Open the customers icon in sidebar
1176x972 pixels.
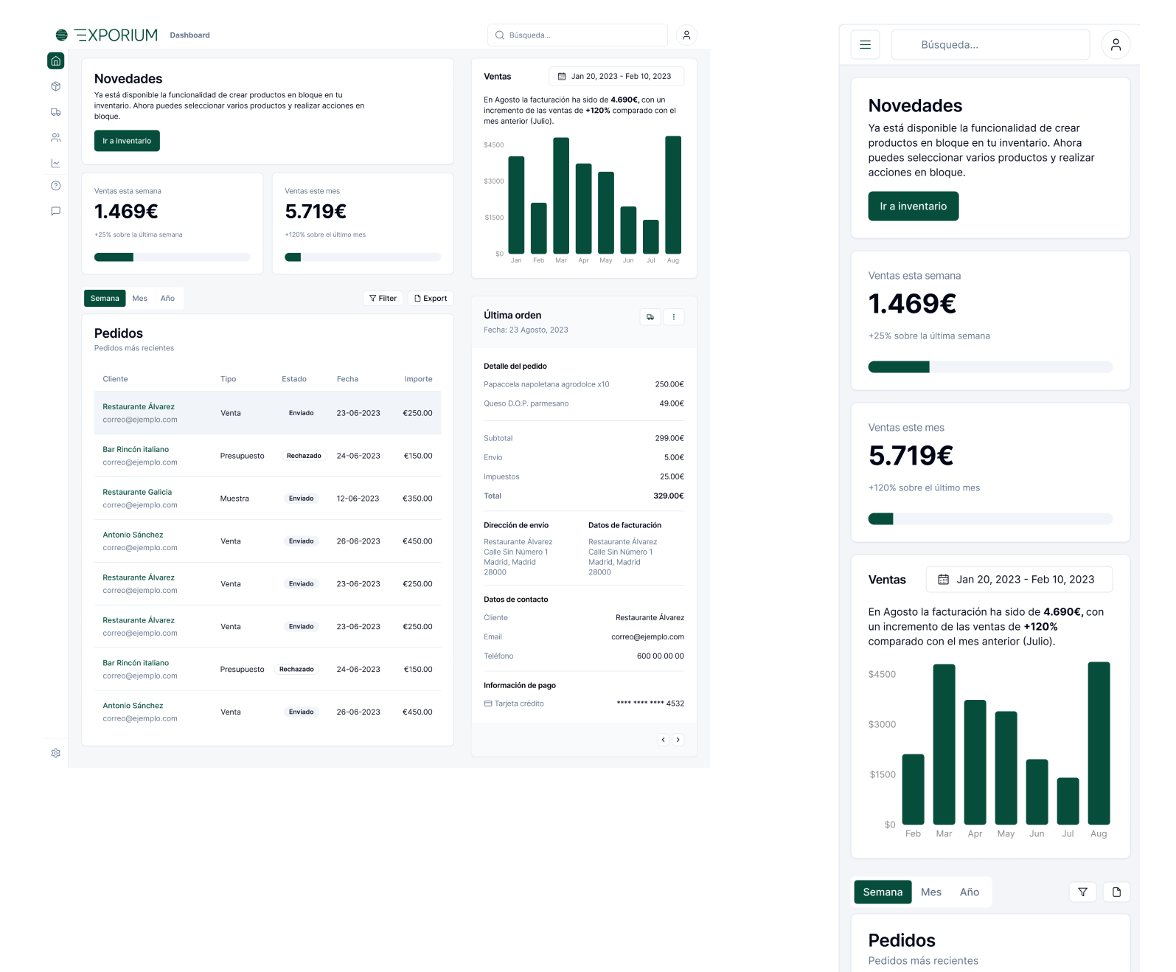click(56, 138)
